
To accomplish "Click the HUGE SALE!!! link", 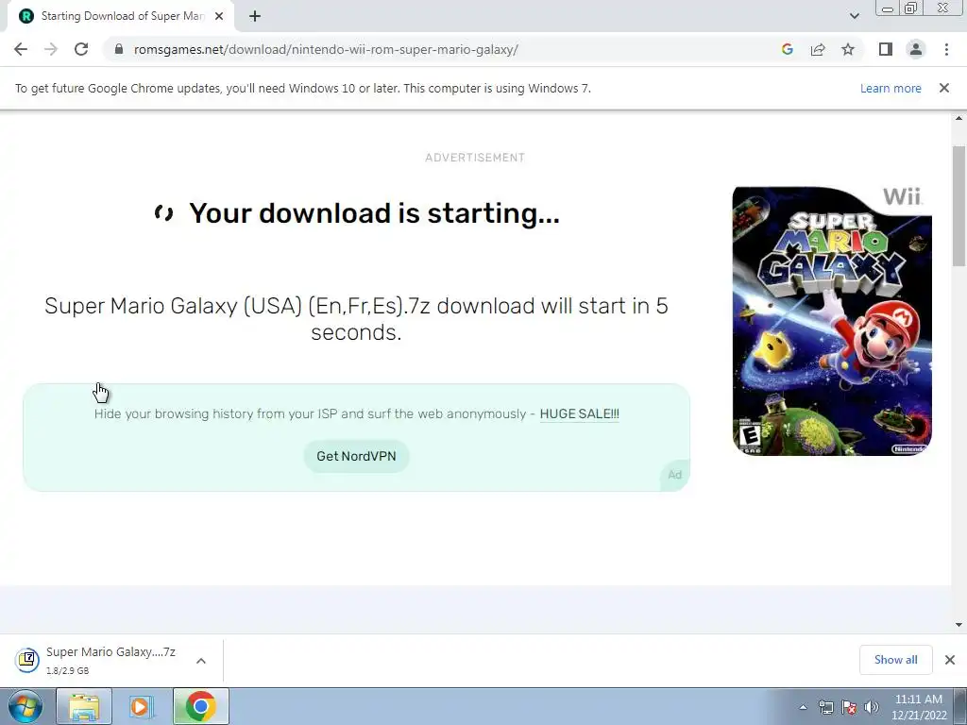I will pyautogui.click(x=579, y=413).
